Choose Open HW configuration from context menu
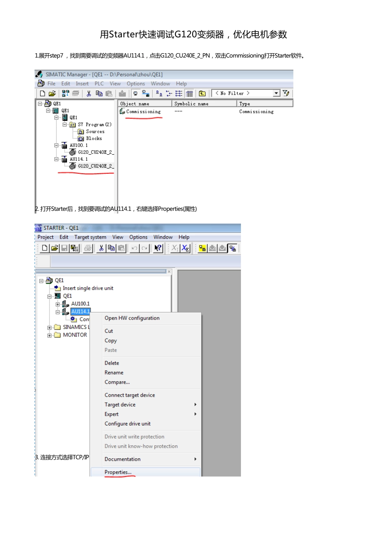Viewport: 386px width, 546px height. coord(146,318)
